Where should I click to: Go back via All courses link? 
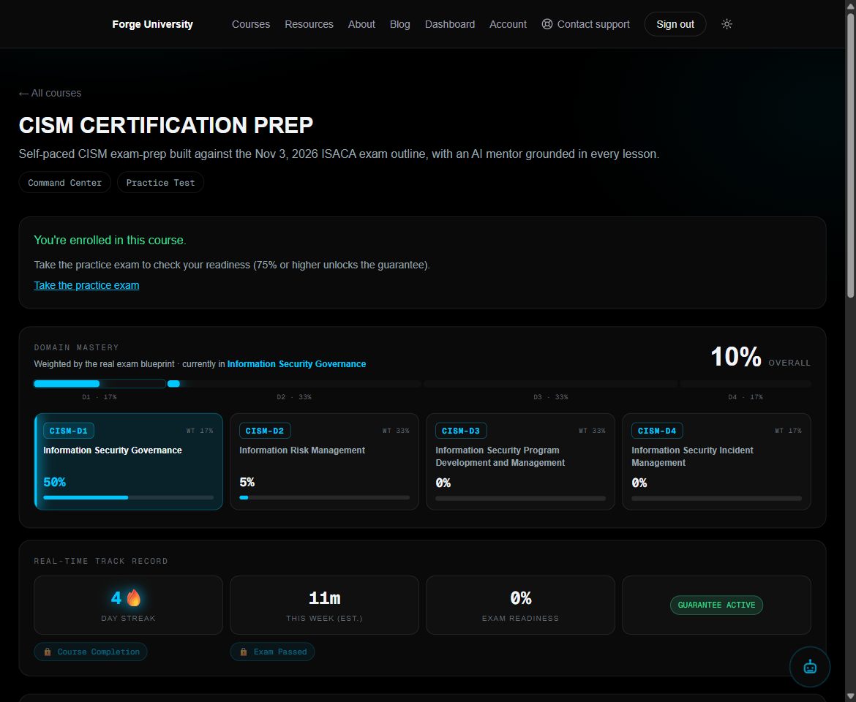point(50,94)
